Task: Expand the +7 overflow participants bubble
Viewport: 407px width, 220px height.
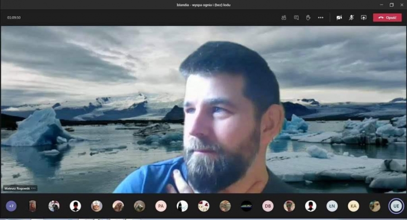Action: point(11,206)
